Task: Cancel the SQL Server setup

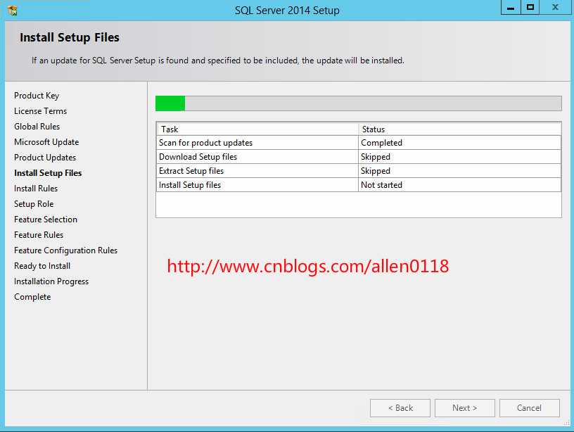Action: (x=530, y=408)
